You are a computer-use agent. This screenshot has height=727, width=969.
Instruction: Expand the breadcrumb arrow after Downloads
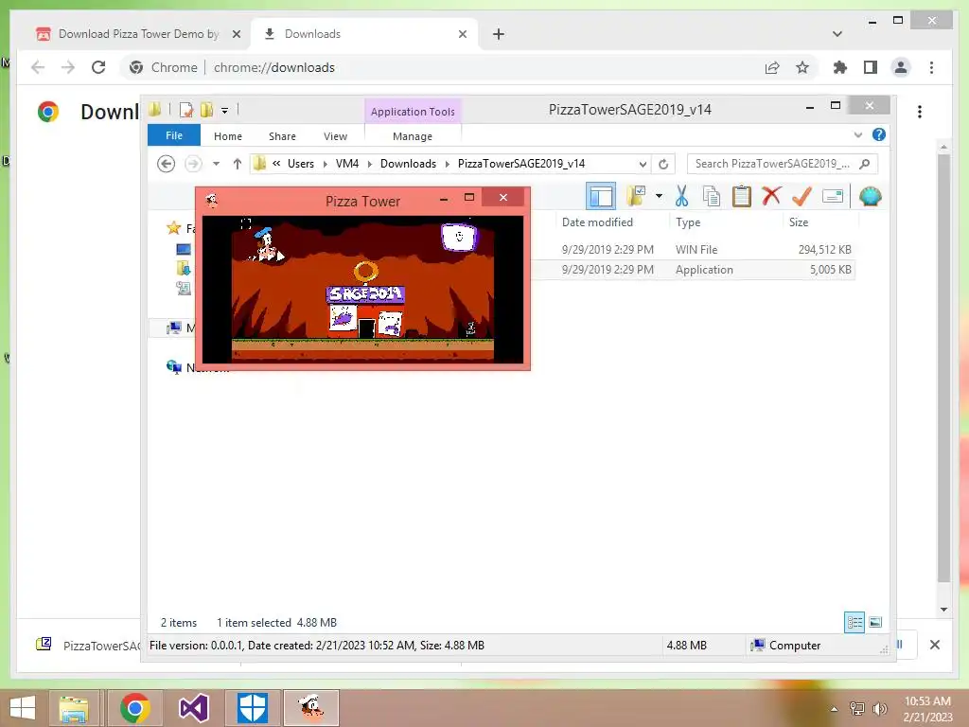pos(448,164)
